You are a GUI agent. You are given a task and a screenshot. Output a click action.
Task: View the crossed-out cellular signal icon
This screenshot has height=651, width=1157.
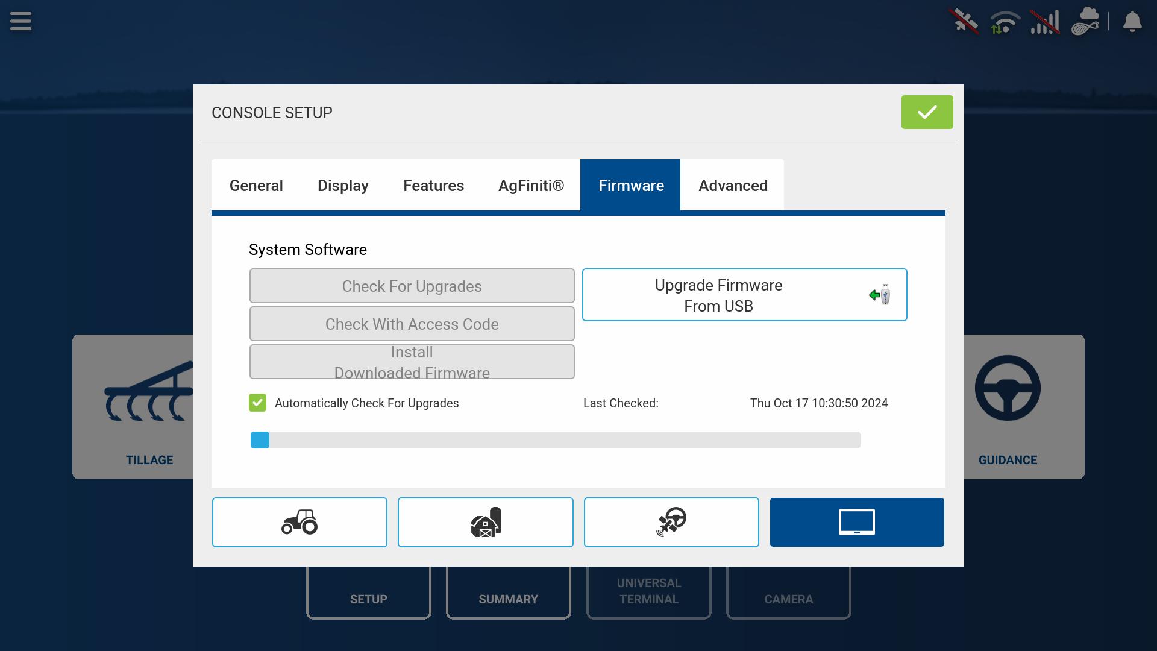pyautogui.click(x=1044, y=22)
